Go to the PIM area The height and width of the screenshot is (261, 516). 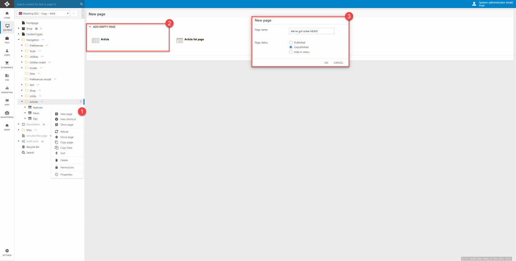click(x=7, y=77)
